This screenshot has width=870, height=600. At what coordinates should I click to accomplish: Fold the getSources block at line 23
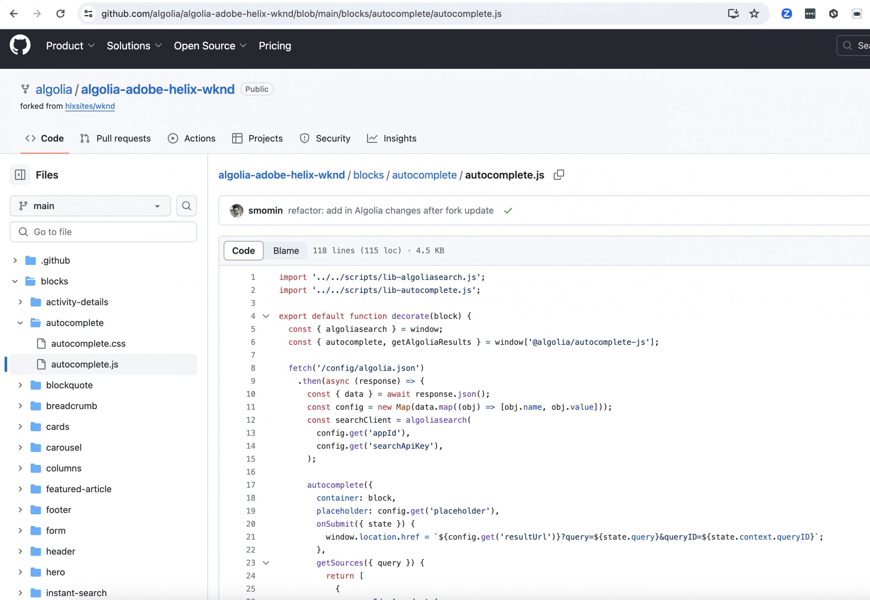pos(266,563)
